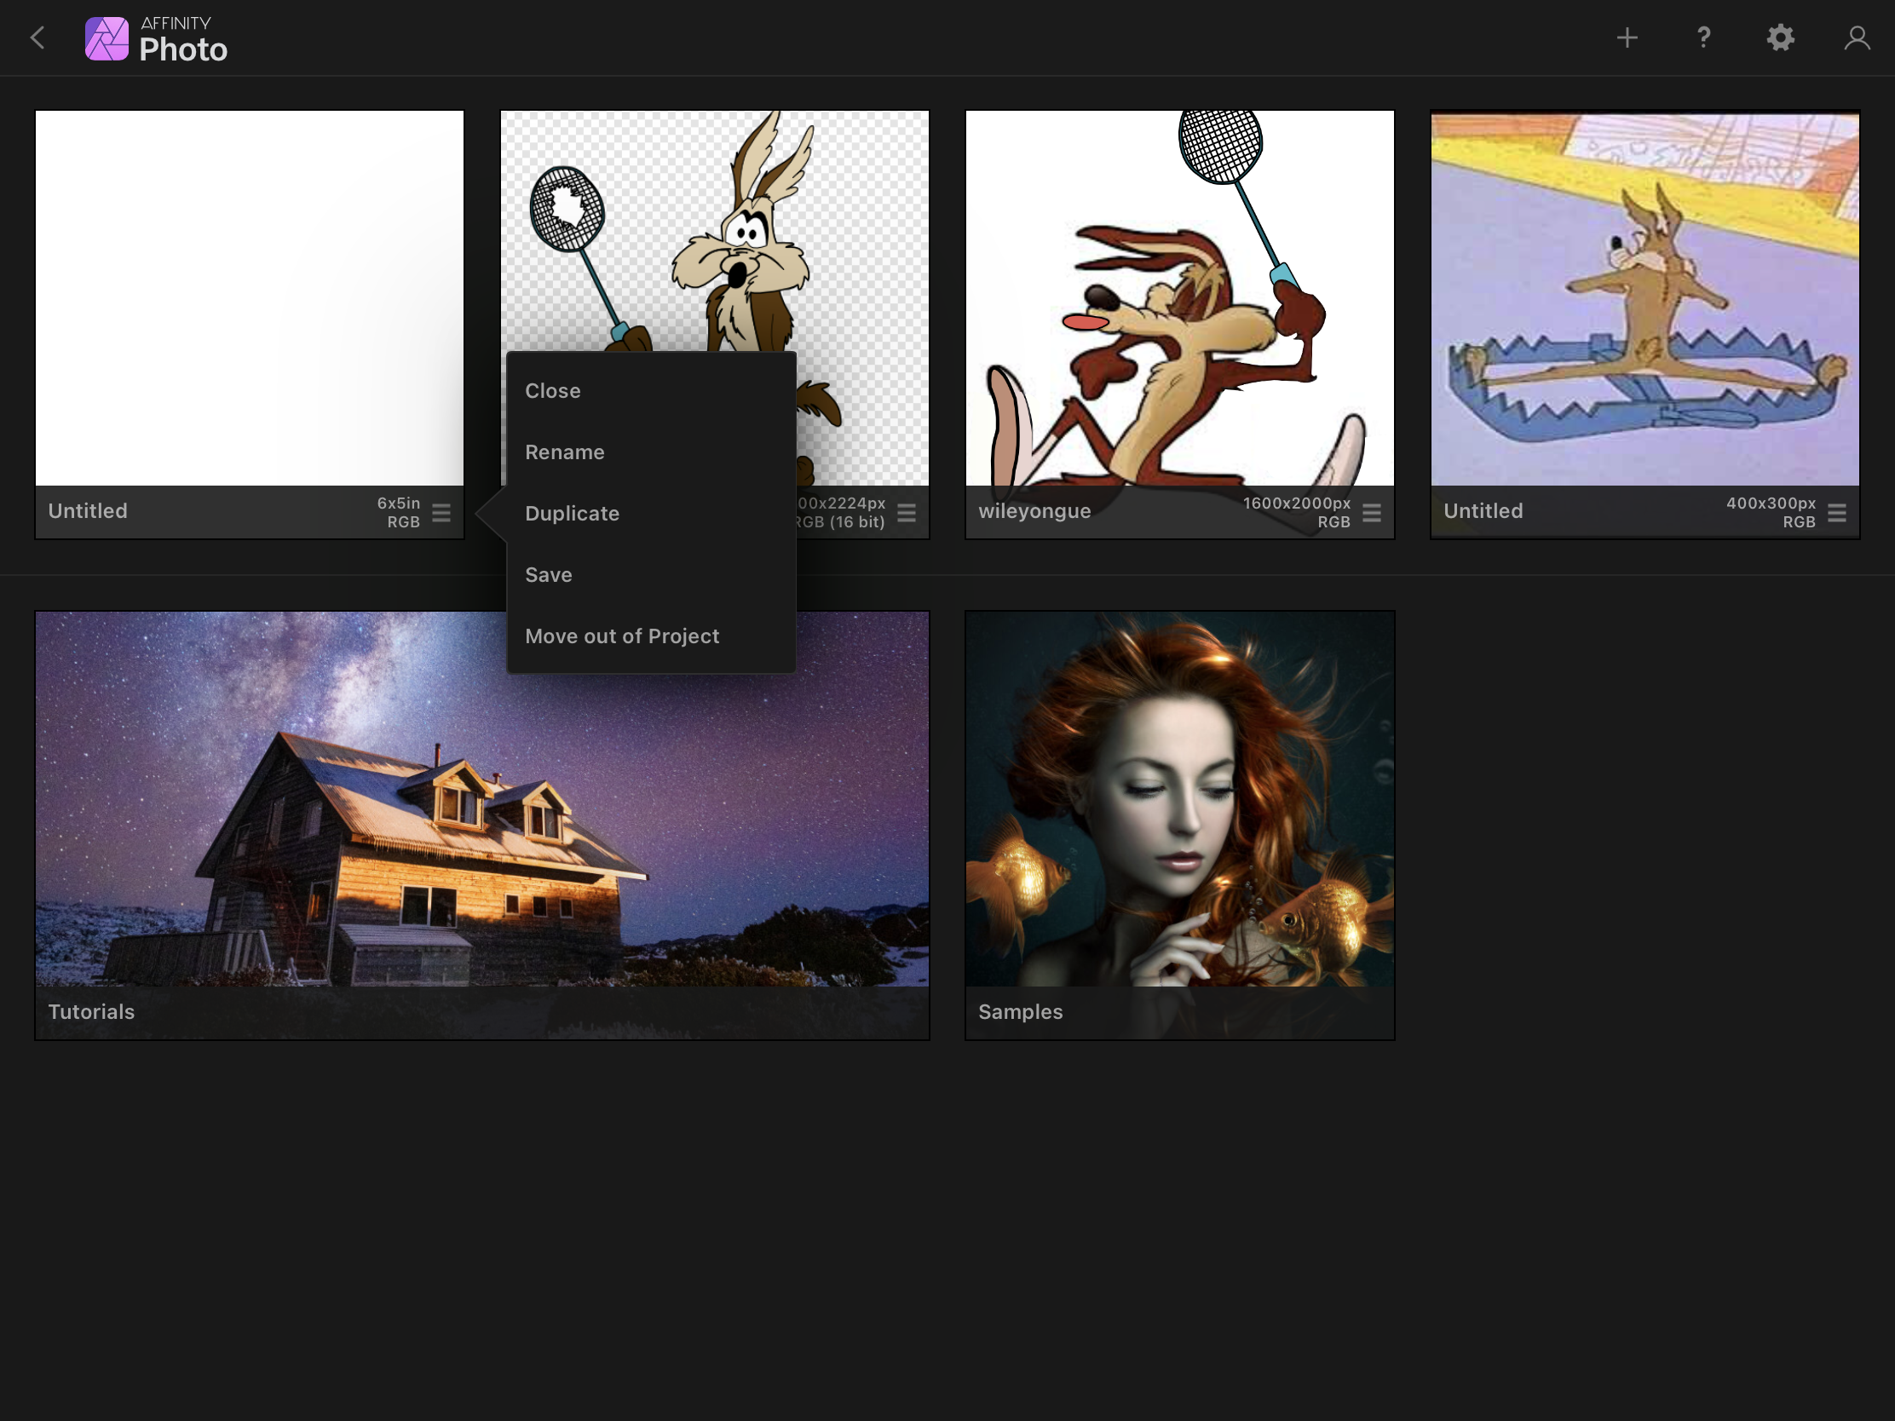Screen dimensions: 1895x1421
Task: Choose Duplicate in the context menu
Action: point(651,514)
